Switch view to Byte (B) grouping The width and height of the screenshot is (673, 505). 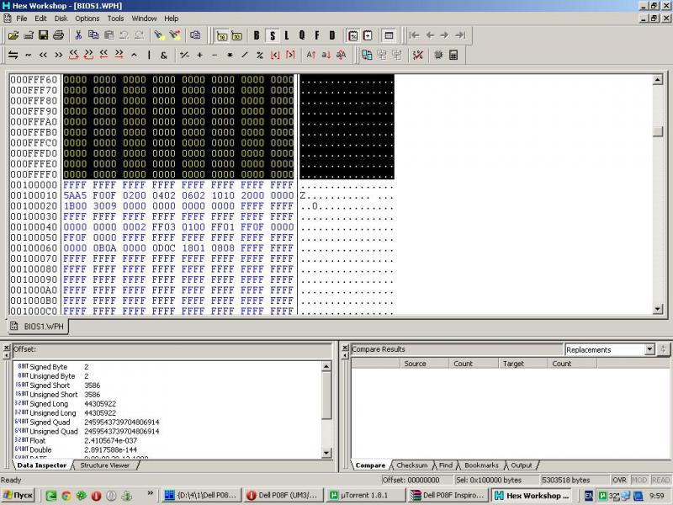tap(257, 35)
